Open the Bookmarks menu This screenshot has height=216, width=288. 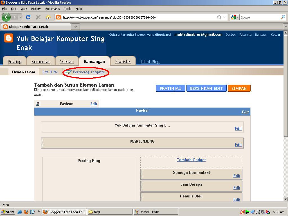[x=52, y=9]
